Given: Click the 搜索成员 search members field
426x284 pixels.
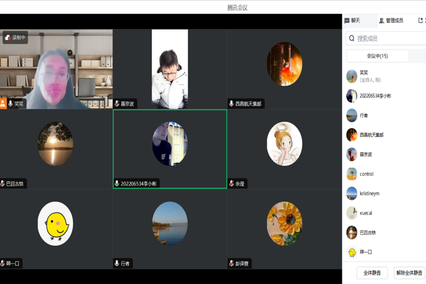Looking at the screenshot, I should 389,39.
